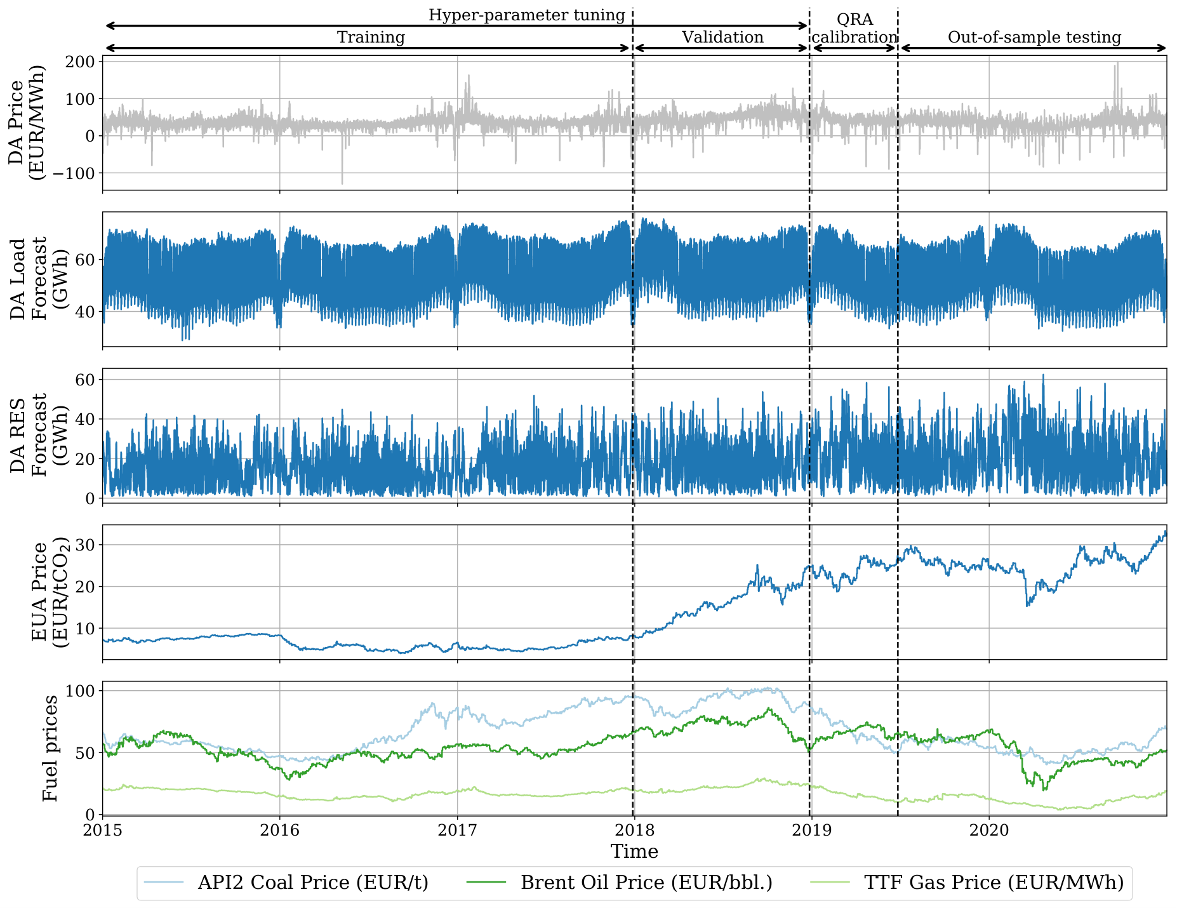This screenshot has height=908, width=1177.
Task: Click the 'Training' period label
Action: (x=371, y=37)
